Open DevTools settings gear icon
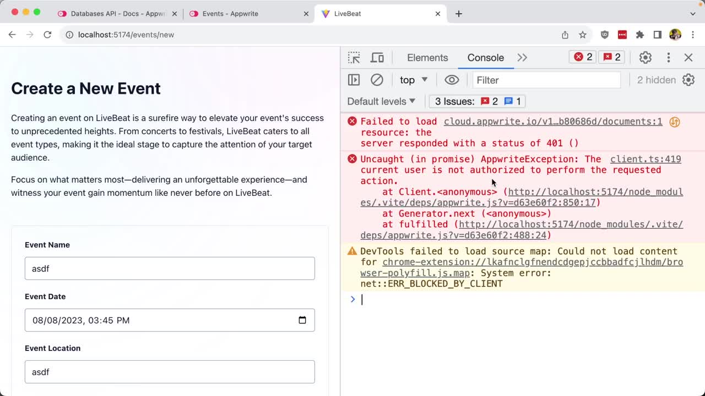The width and height of the screenshot is (705, 396). pyautogui.click(x=645, y=58)
